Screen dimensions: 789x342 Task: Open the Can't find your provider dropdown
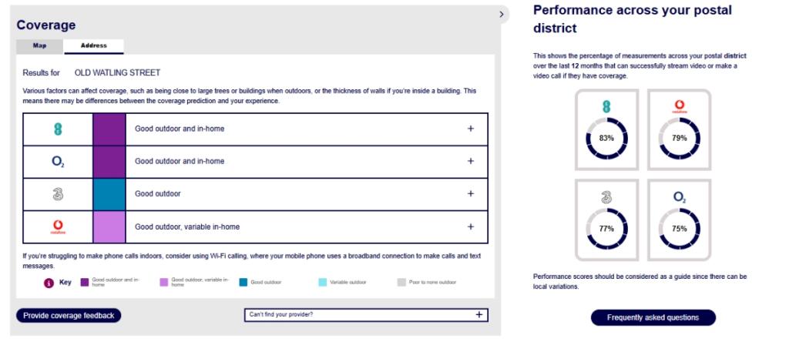[366, 315]
